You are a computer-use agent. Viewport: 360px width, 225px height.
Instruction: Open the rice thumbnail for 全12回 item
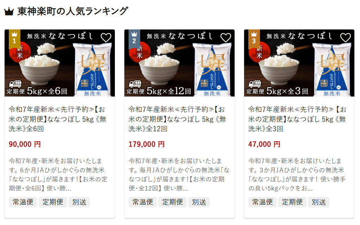180,63
